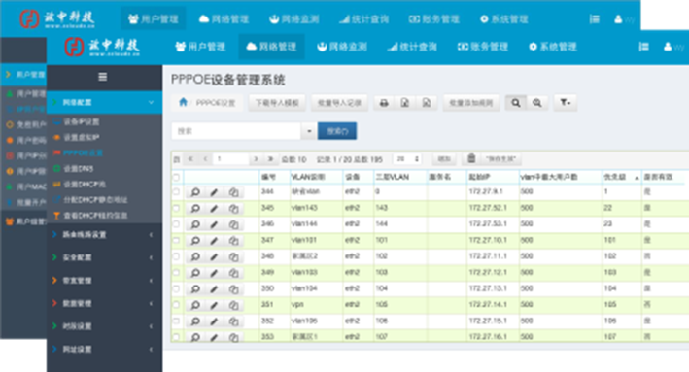689x372 pixels.
Task: Click the printer icon in the toolbar
Action: [384, 103]
